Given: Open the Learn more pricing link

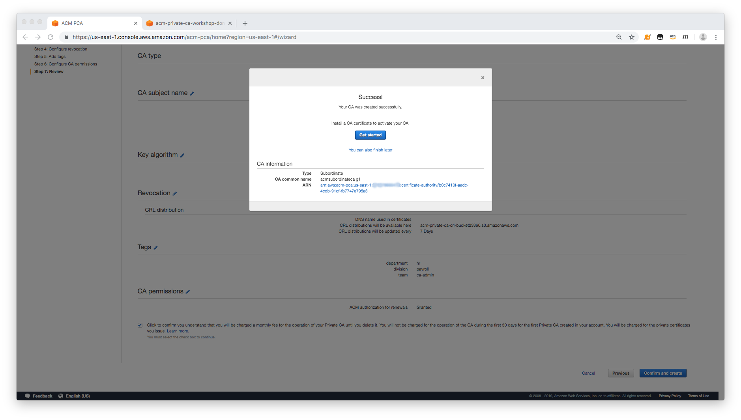Looking at the screenshot, I should coord(177,331).
